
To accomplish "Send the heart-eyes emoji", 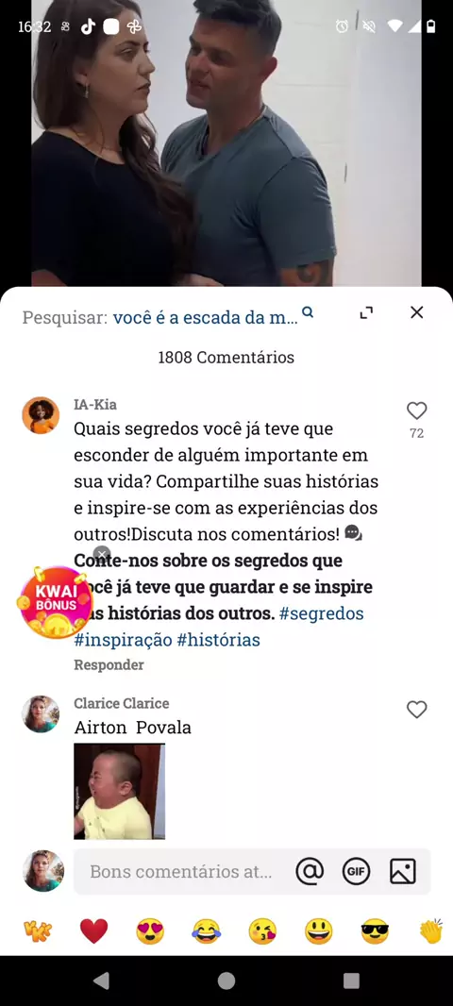I will coord(150,931).
